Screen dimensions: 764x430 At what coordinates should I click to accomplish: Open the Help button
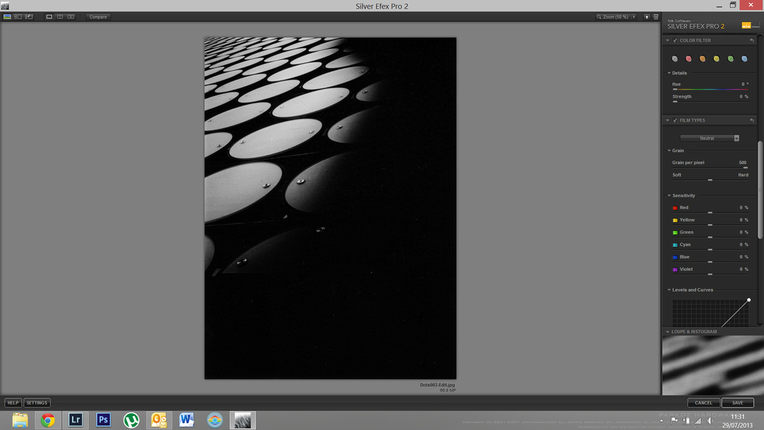tap(13, 403)
